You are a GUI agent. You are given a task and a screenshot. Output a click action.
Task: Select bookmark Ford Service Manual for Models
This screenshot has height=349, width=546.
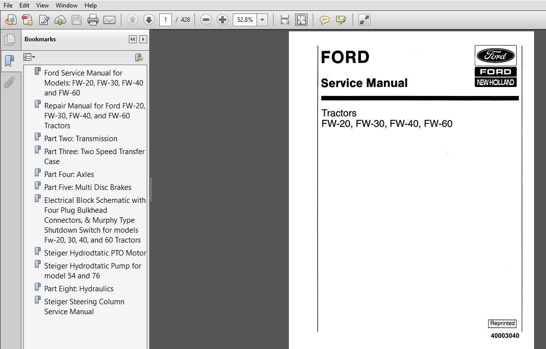click(93, 83)
